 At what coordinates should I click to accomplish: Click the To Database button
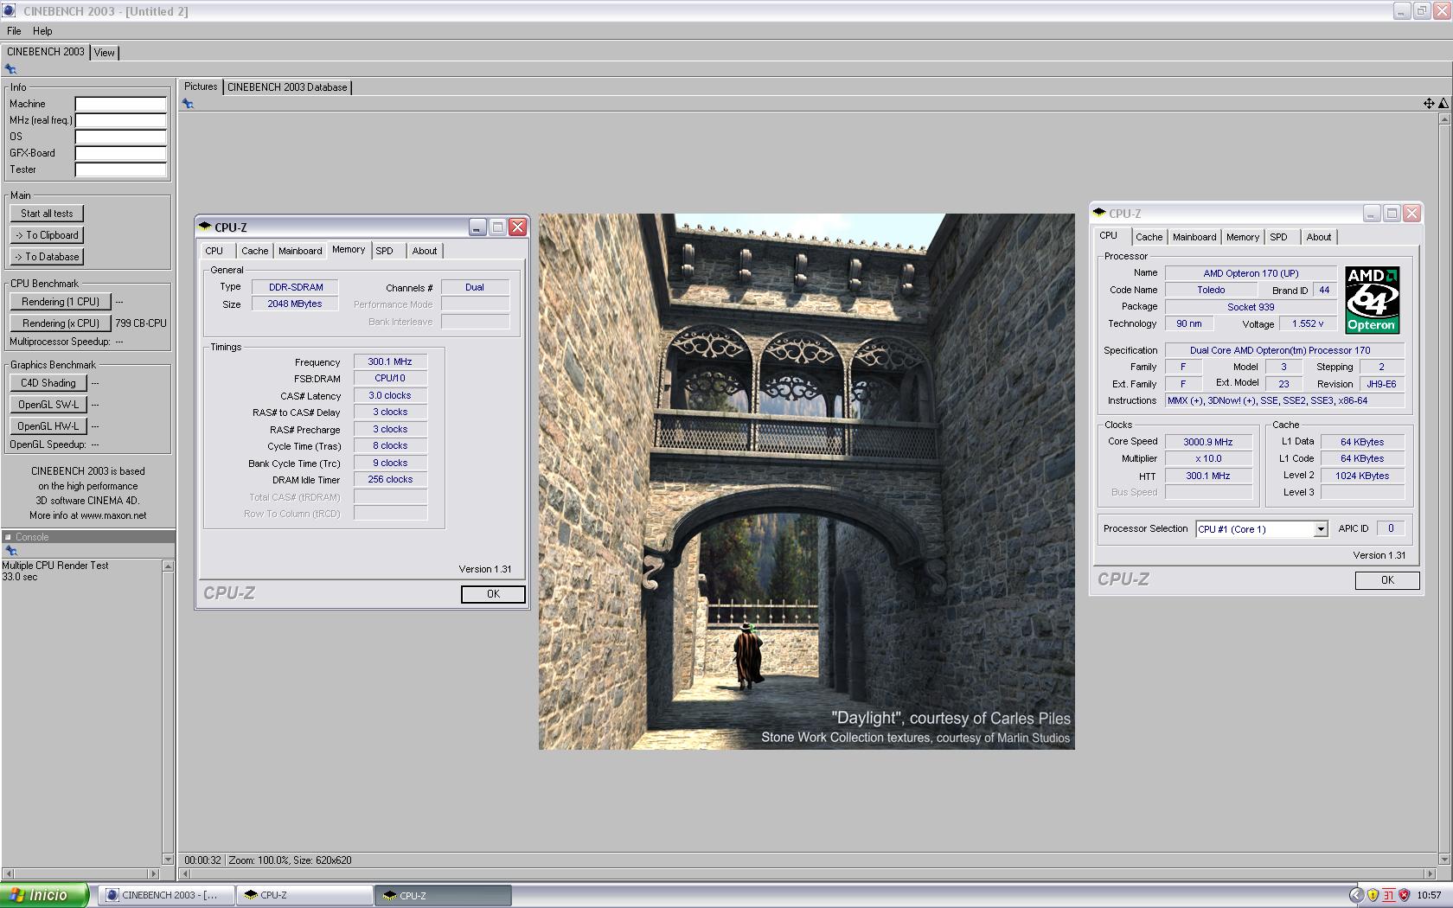[x=47, y=257]
